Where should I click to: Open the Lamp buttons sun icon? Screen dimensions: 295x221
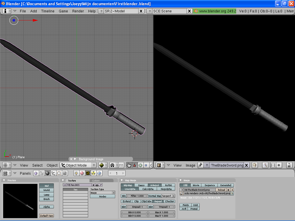pyautogui.click(x=76, y=173)
